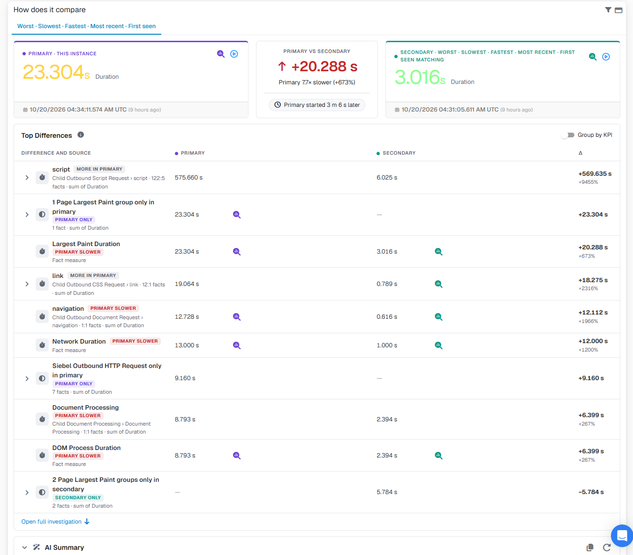The image size is (633, 555).
Task: Click the Document Processing row title
Action: [x=85, y=408]
